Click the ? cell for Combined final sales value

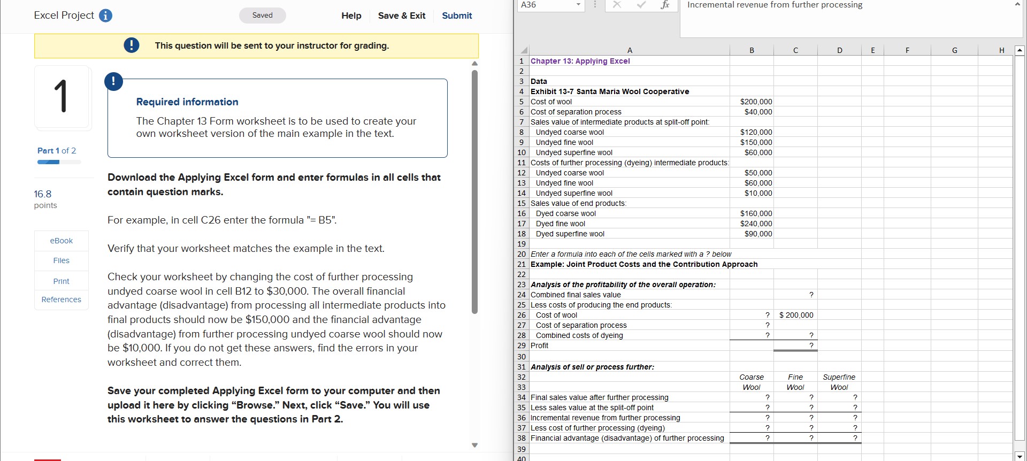coord(795,295)
